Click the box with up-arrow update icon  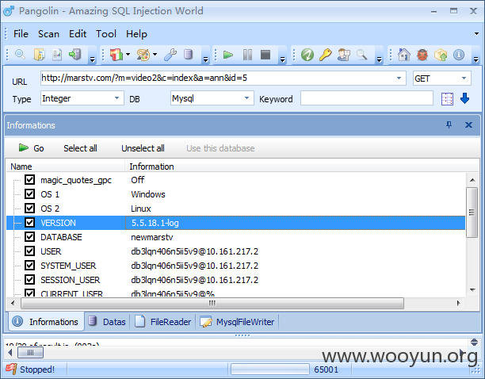click(441, 55)
